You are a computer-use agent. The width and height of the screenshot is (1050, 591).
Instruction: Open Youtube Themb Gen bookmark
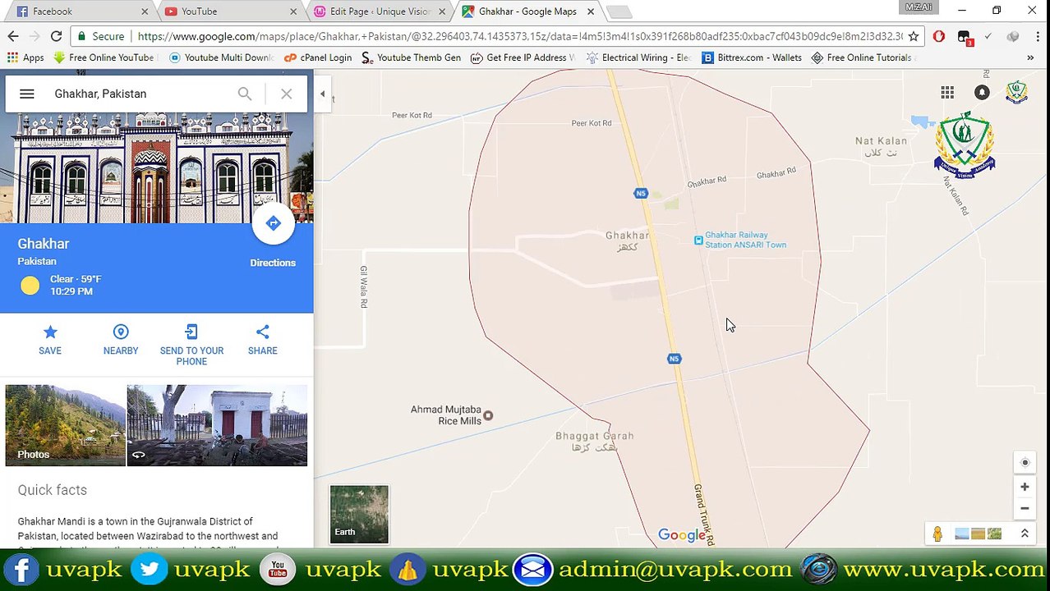point(411,57)
